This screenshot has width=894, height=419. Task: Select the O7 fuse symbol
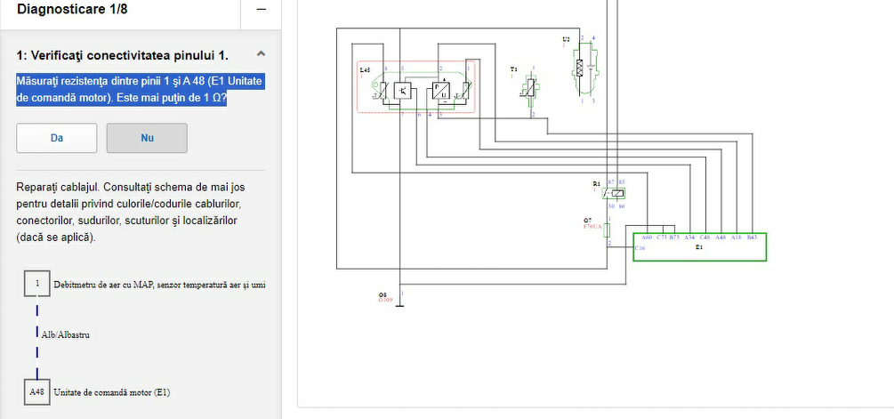[608, 230]
